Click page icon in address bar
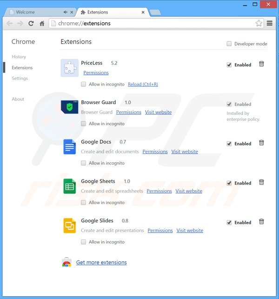This screenshot has width=279, height=299. pos(54,23)
